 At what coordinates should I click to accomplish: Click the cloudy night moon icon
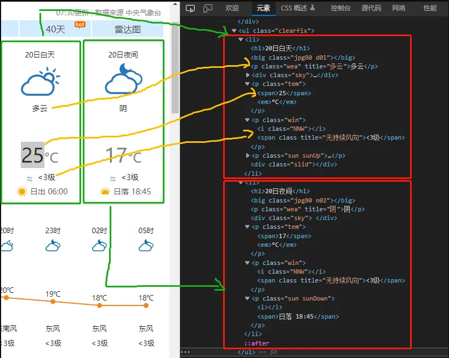123,79
